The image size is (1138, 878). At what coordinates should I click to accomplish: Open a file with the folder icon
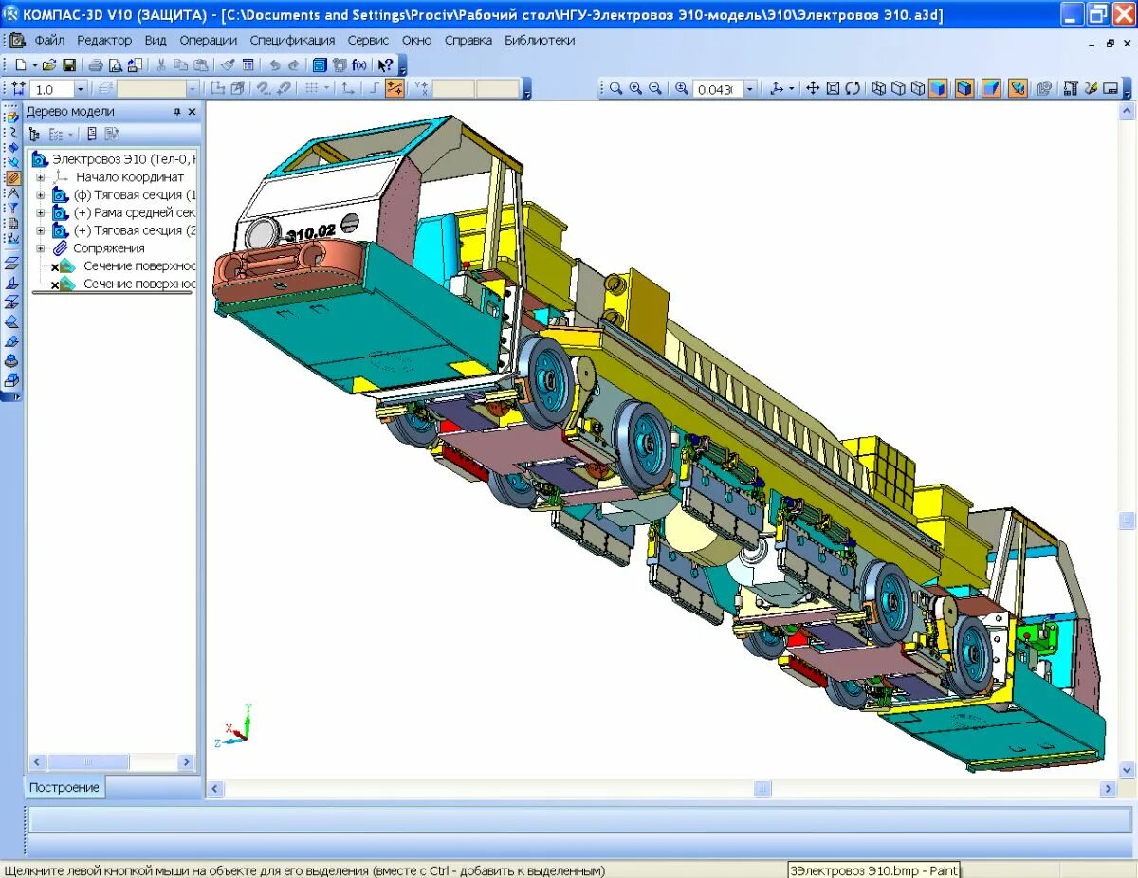(49, 65)
